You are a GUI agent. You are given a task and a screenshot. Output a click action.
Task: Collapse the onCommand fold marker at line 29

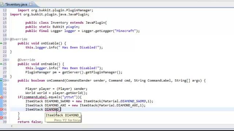click(8, 80)
